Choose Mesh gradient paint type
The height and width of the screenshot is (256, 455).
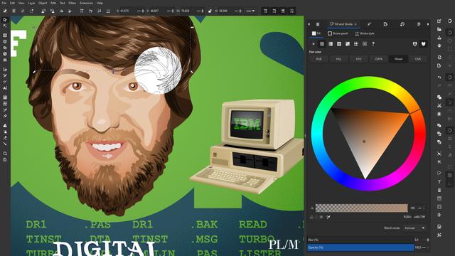click(348, 44)
